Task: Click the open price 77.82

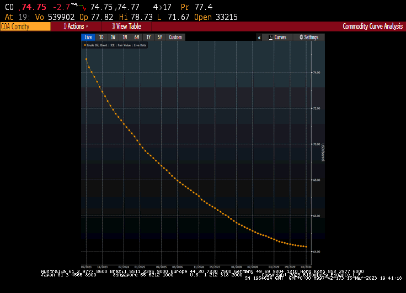Action: point(102,17)
